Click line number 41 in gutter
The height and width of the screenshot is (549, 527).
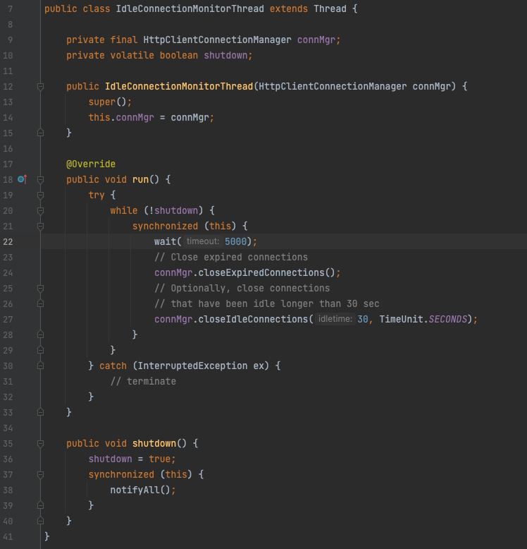tap(8, 537)
